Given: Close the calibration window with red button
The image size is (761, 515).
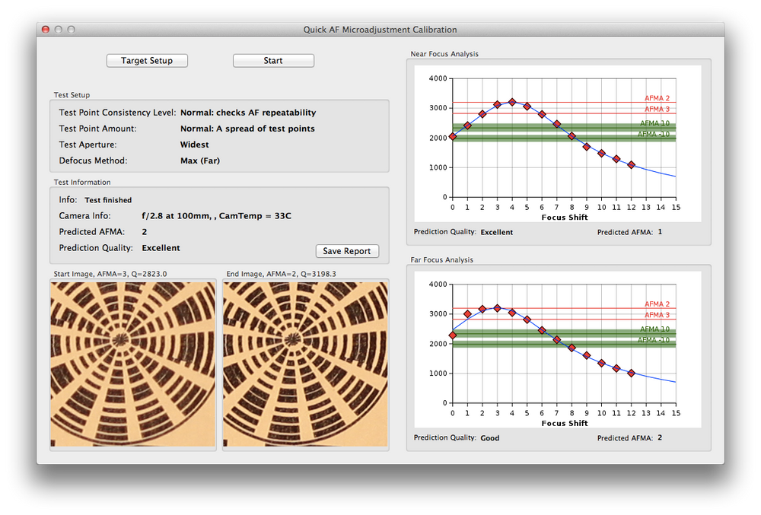Looking at the screenshot, I should click(45, 30).
